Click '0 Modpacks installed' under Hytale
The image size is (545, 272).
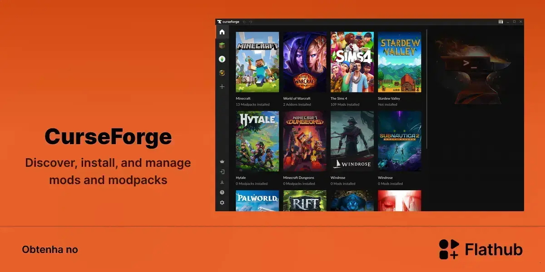[252, 184]
